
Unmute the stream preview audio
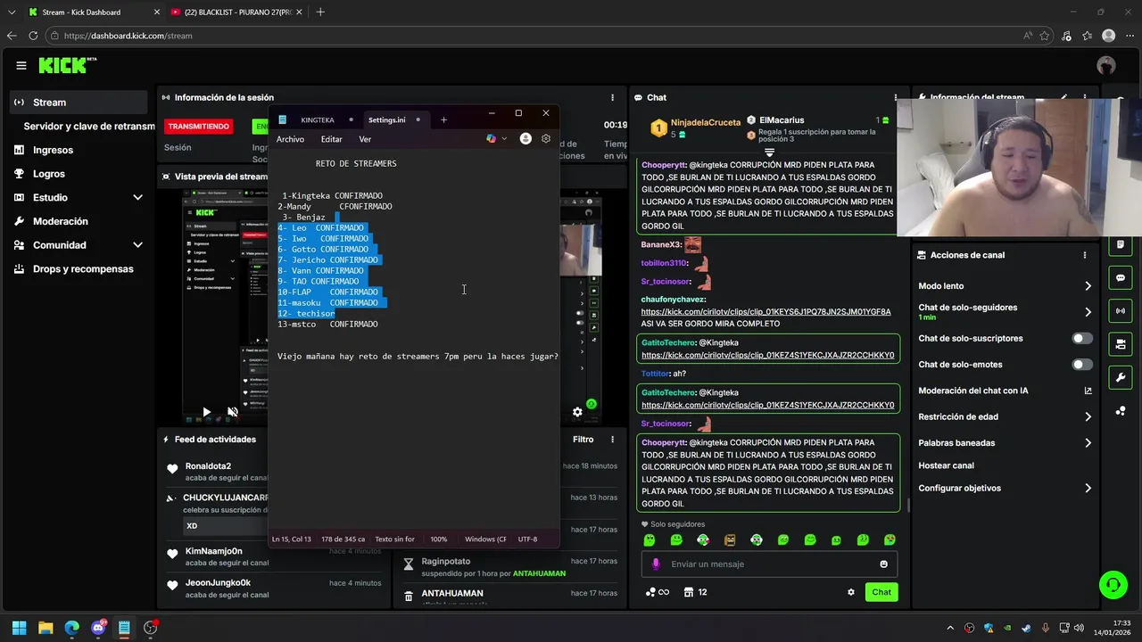point(232,412)
